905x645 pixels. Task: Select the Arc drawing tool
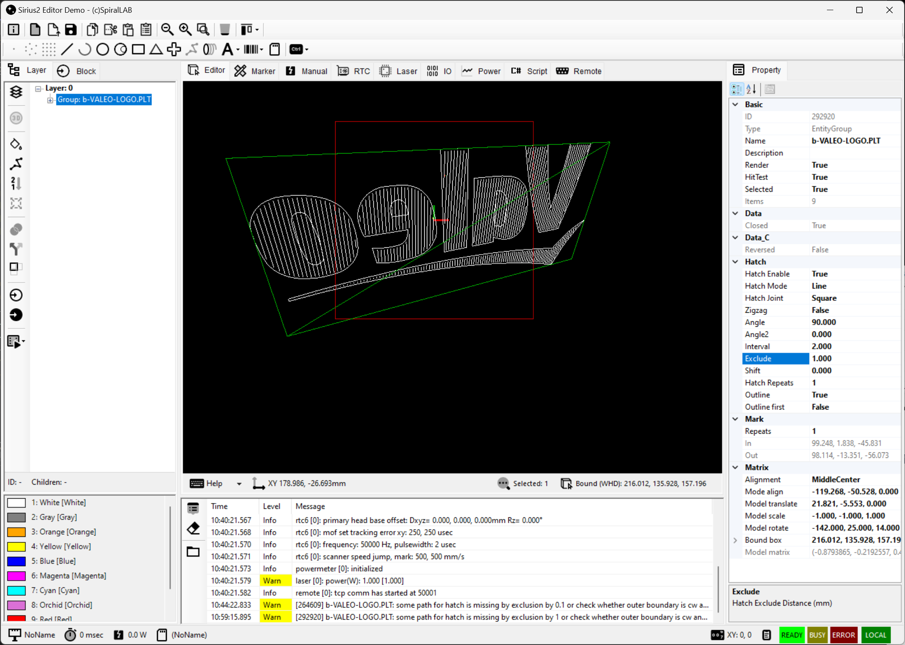coord(85,49)
